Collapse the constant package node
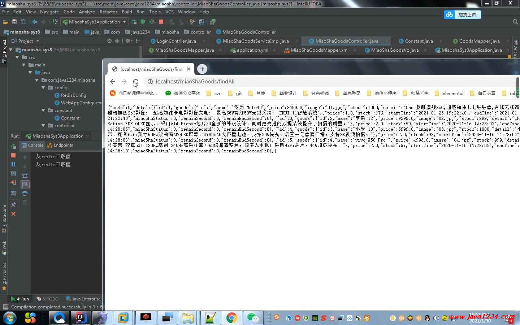Image resolution: width=520 pixels, height=325 pixels. click(x=43, y=110)
